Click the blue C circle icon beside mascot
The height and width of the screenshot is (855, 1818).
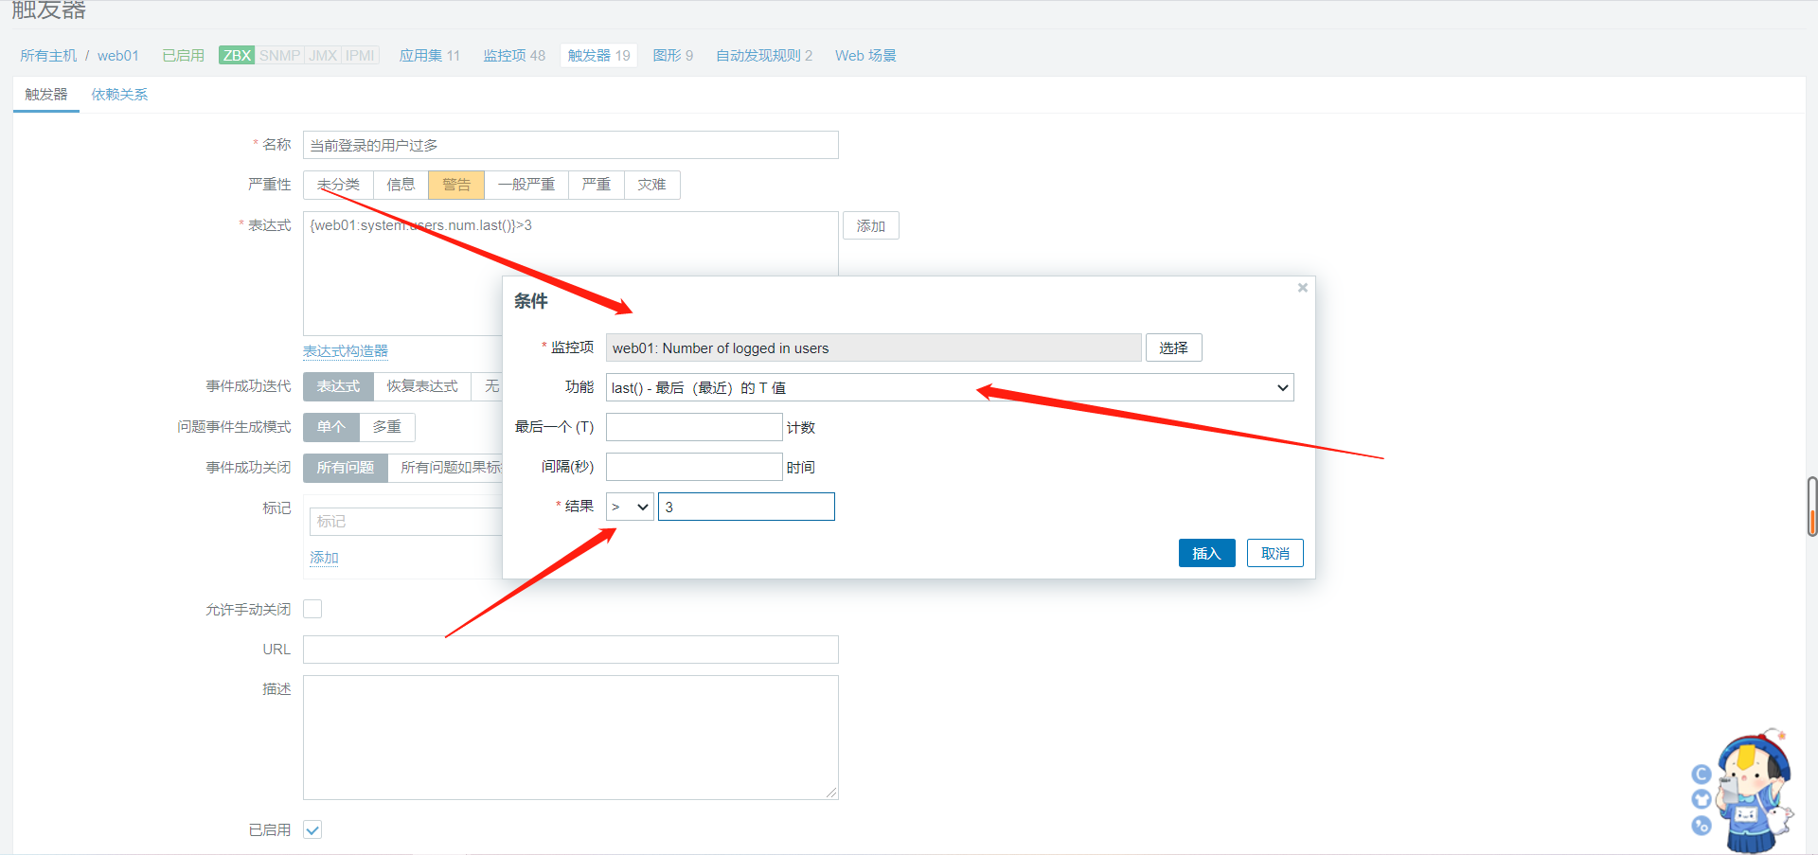(x=1701, y=775)
